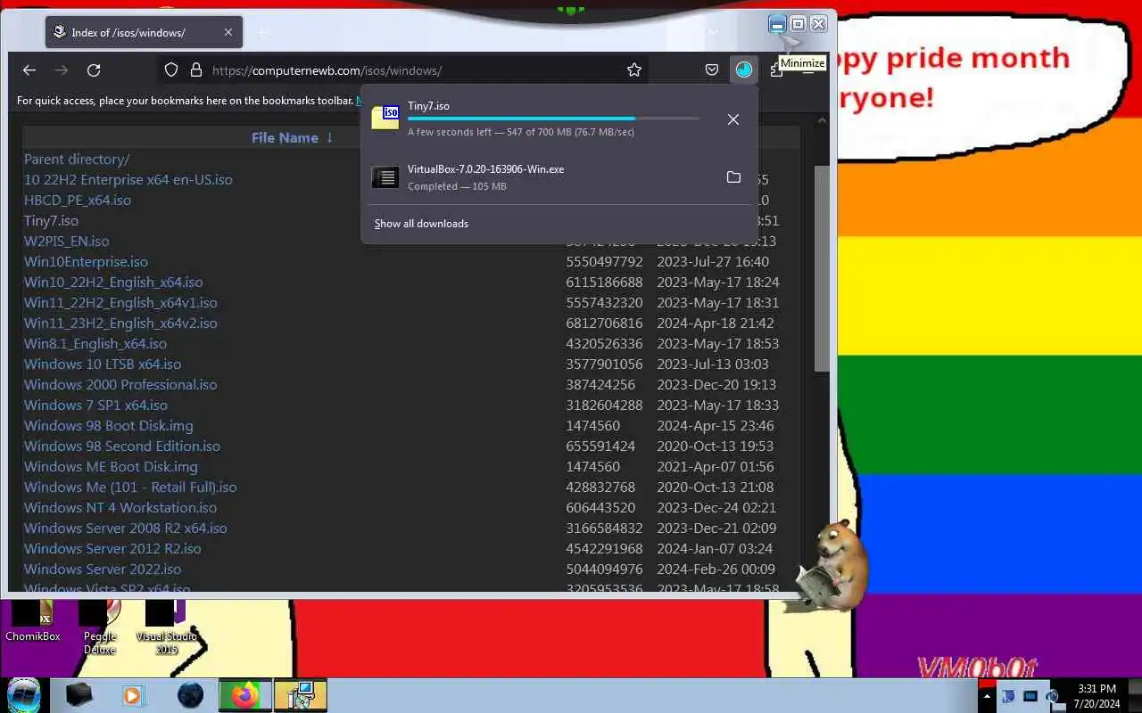
Task: Go back with the browser back arrow
Action: tap(29, 70)
